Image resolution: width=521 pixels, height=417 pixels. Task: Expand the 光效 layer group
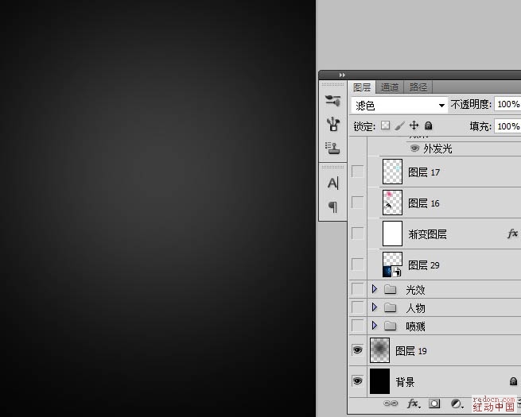(x=374, y=289)
